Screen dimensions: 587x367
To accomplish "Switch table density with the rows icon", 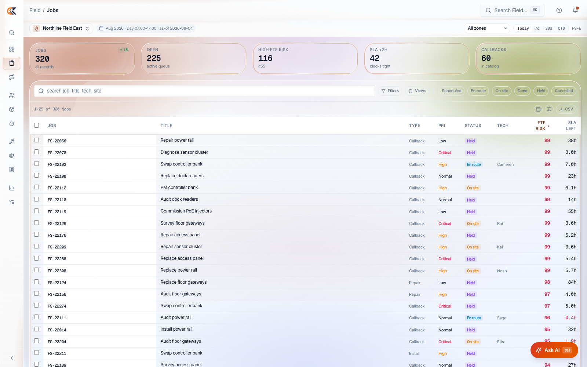I will 538,109.
